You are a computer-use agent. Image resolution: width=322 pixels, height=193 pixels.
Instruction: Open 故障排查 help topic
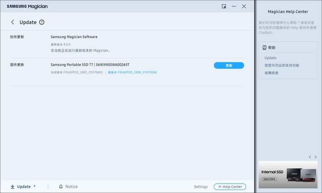point(271,73)
